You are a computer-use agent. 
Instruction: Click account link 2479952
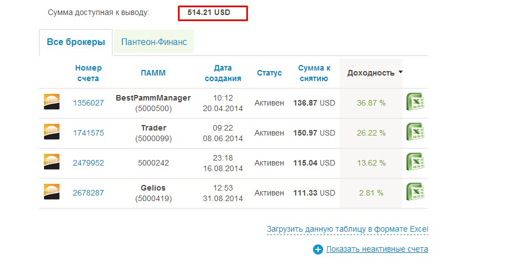[x=88, y=163]
